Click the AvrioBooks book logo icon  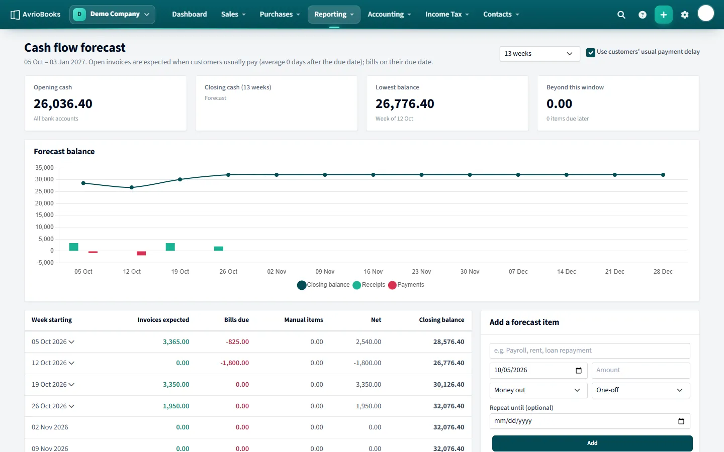click(x=15, y=15)
